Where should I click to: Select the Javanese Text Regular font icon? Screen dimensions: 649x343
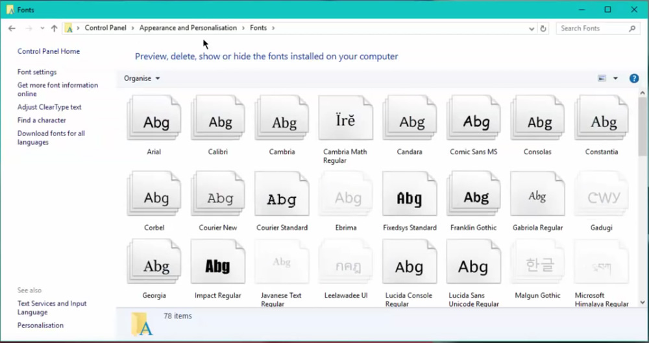tap(282, 261)
